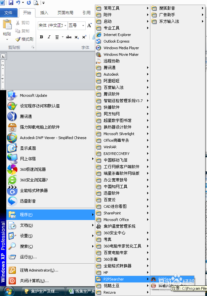The width and height of the screenshot is (207, 296).
Task: Launch 360安全浏览器7
Action: pyautogui.click(x=51, y=180)
